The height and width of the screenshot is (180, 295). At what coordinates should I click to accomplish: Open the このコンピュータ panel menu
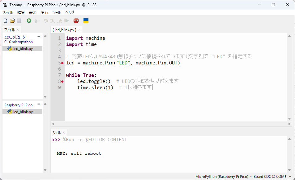(39, 37)
